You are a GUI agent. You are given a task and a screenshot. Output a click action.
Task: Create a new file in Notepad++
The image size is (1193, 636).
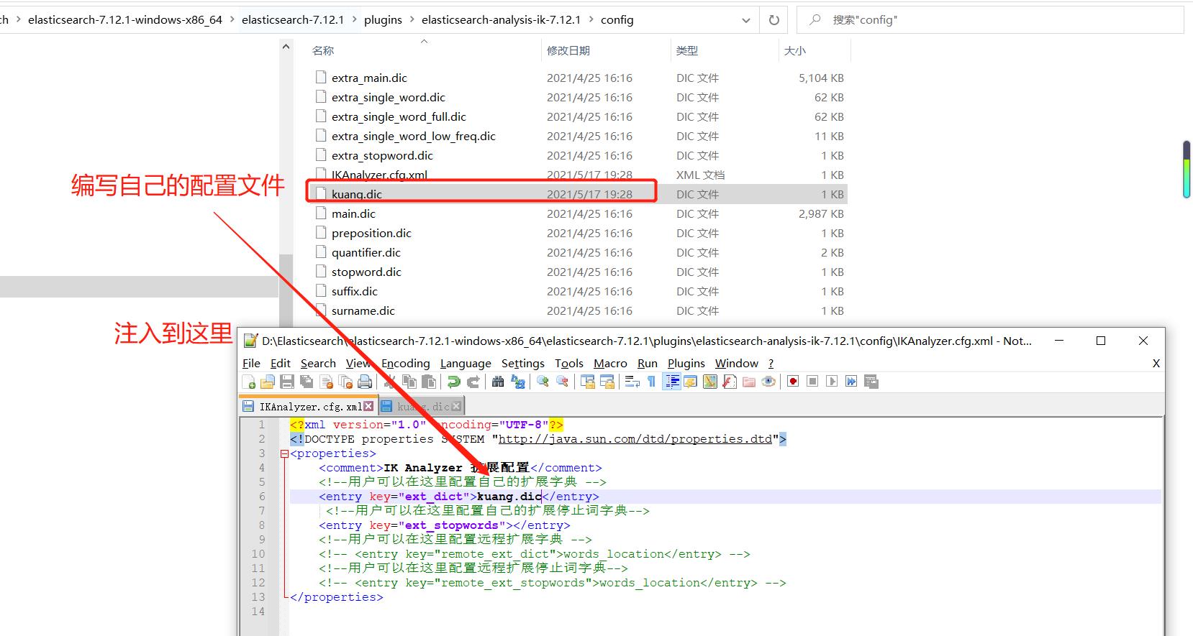pyautogui.click(x=248, y=382)
